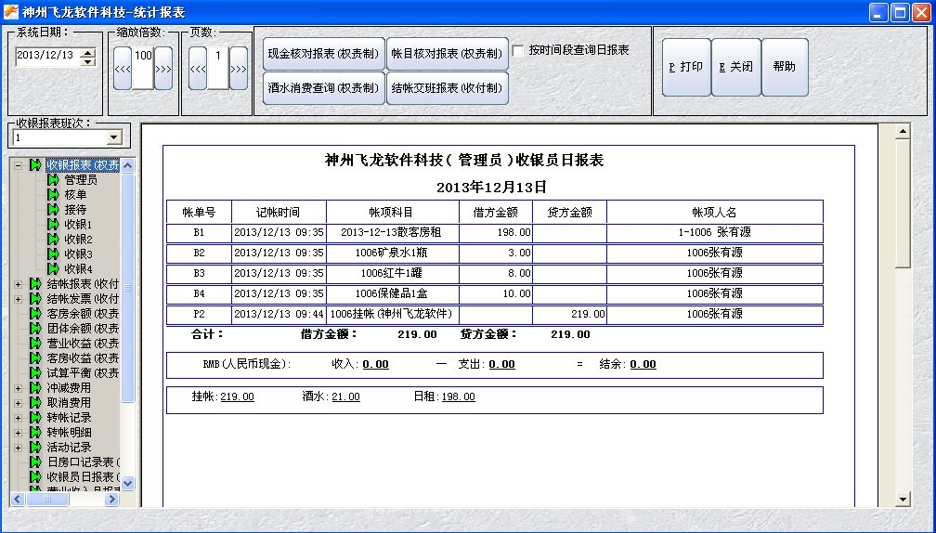936x533 pixels.
Task: Select the 收银员日报表 tree item label
Action: (x=83, y=477)
